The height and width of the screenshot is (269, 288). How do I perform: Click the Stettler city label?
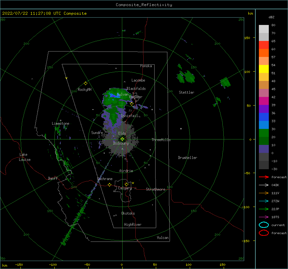[187, 92]
